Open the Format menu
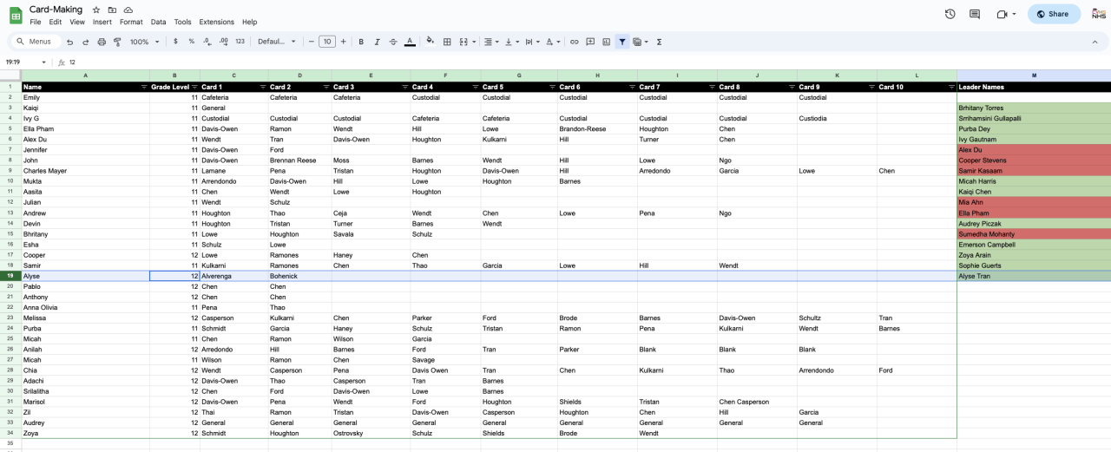Image resolution: width=1111 pixels, height=452 pixels. (x=131, y=22)
